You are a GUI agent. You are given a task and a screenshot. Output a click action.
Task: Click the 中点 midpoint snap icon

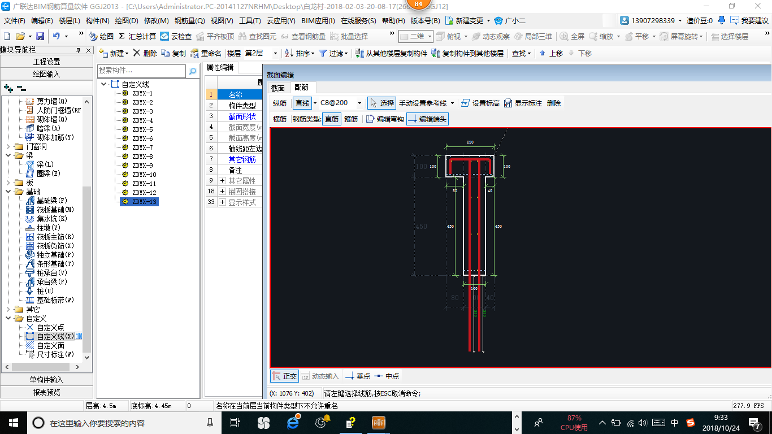(387, 376)
